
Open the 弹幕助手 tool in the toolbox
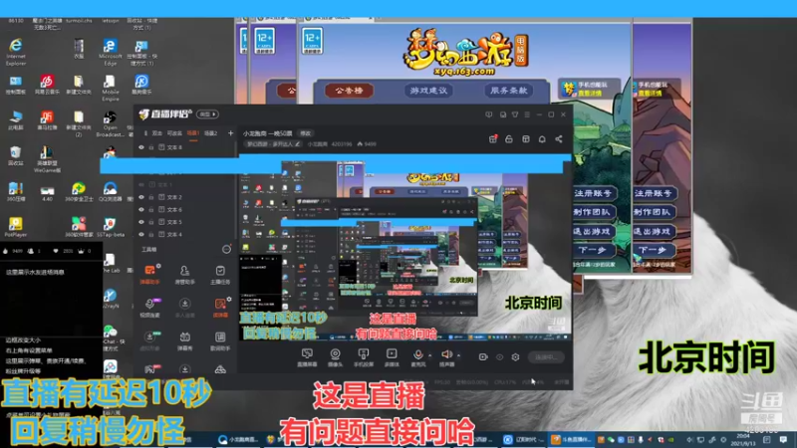point(150,274)
